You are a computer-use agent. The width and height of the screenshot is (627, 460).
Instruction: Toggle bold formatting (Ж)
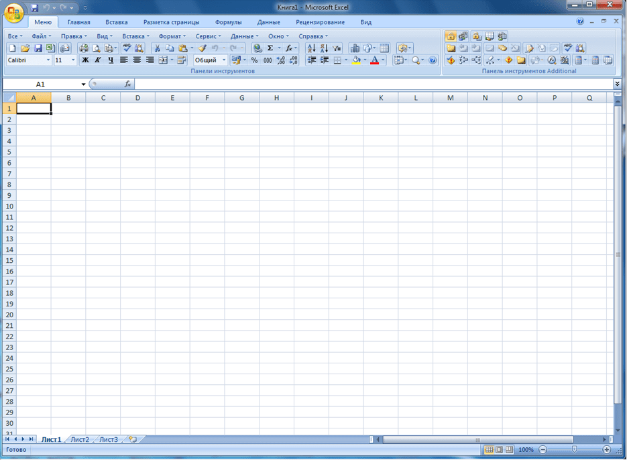85,60
